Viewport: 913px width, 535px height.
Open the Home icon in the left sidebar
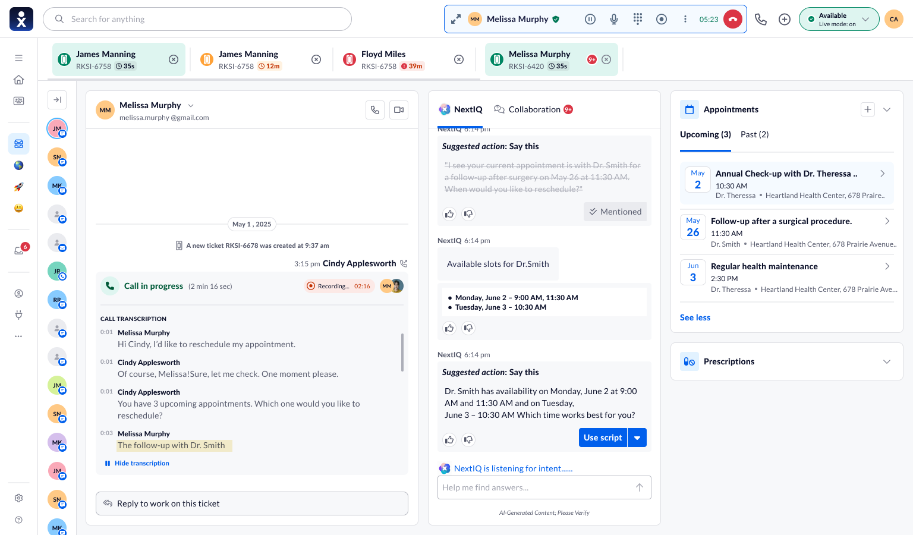tap(18, 80)
